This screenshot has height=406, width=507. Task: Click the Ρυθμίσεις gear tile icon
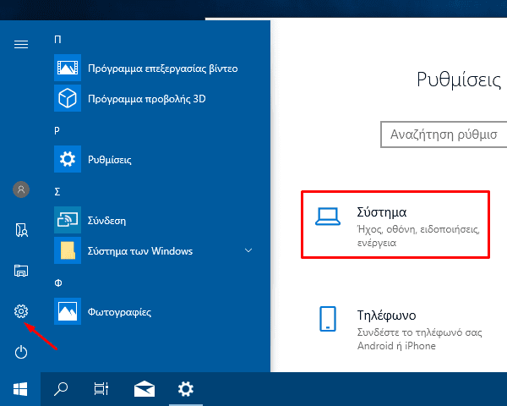(x=68, y=159)
